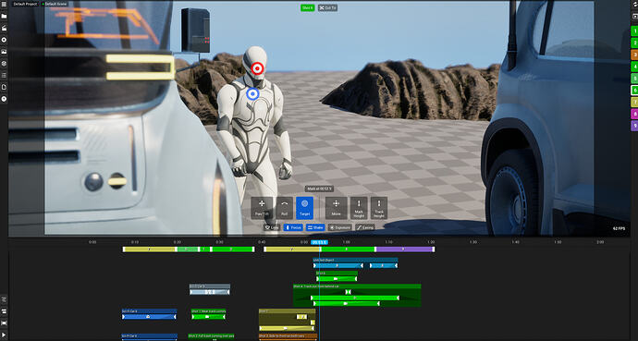638x341 pixels.
Task: Click the green Shot 6 button at top
Action: (x=308, y=7)
